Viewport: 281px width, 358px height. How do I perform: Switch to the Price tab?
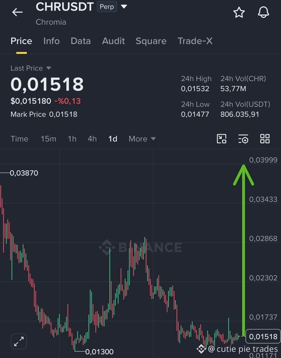coord(21,41)
